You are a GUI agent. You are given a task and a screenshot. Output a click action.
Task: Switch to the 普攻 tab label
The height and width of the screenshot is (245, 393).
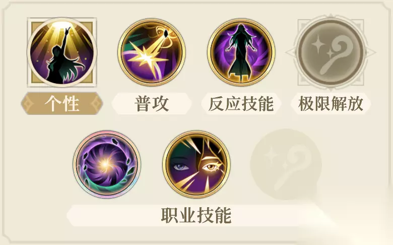[152, 103]
